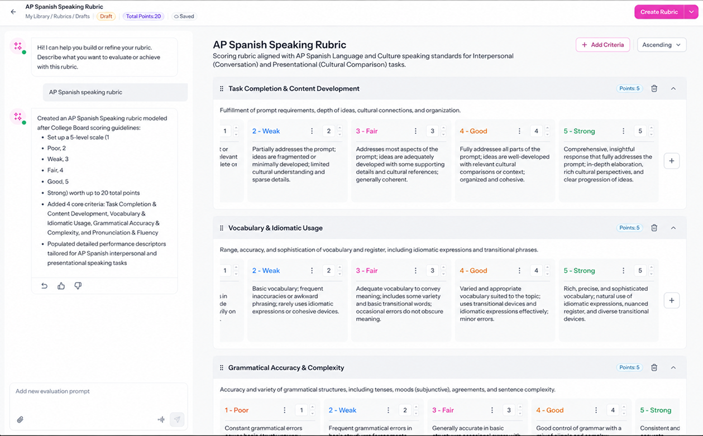Open options menu for Vocabulary 3 - Fair
The image size is (703, 436).
415,271
